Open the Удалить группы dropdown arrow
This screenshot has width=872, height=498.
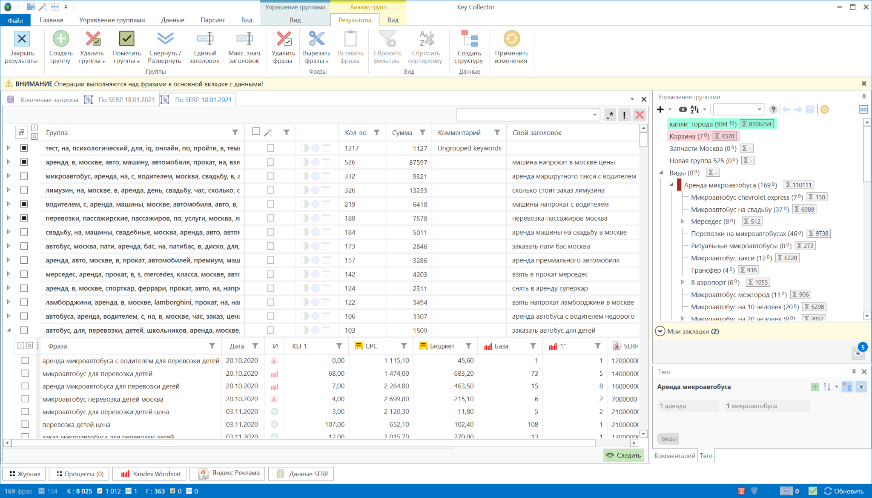(x=103, y=61)
